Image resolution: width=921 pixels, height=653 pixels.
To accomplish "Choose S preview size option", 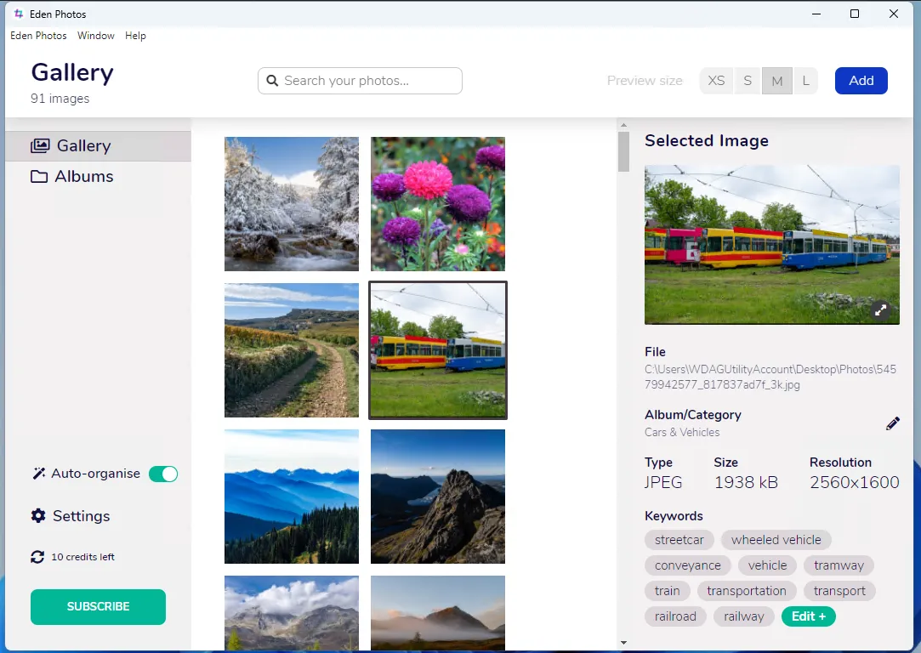I will point(748,81).
